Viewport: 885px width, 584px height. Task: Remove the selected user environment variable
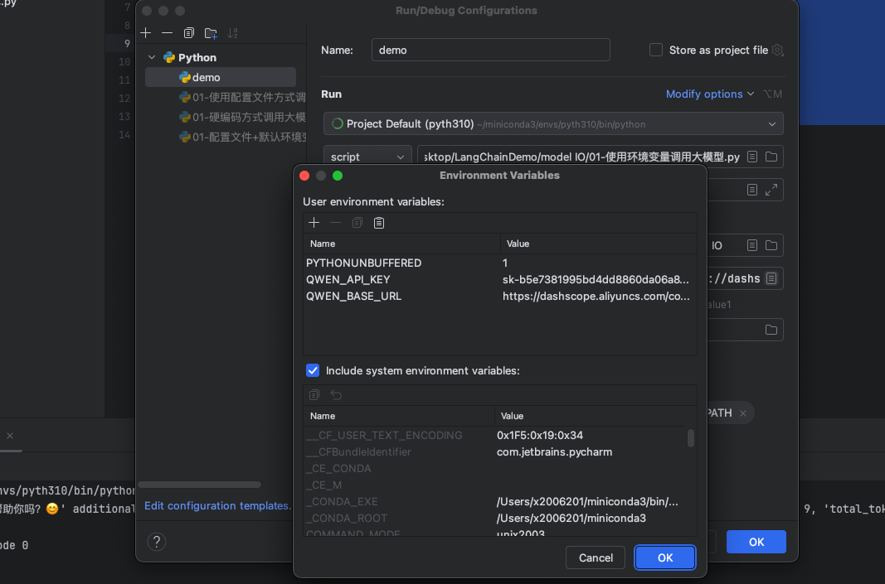[335, 223]
